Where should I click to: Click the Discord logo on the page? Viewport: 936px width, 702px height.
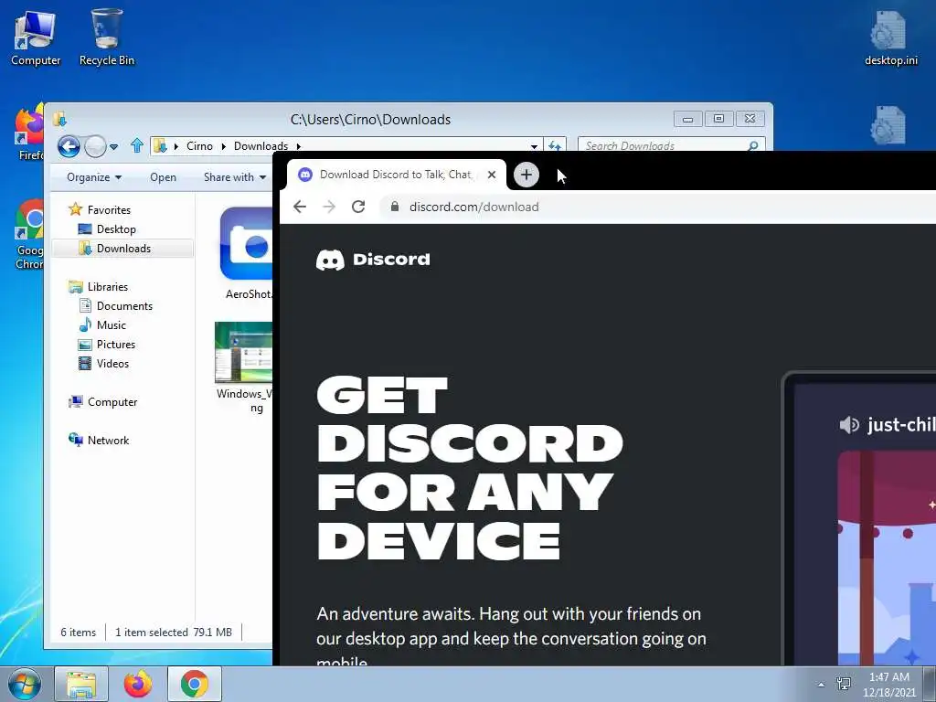point(373,260)
